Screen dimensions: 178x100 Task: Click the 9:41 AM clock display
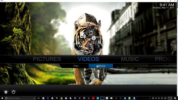[x=167, y=5]
